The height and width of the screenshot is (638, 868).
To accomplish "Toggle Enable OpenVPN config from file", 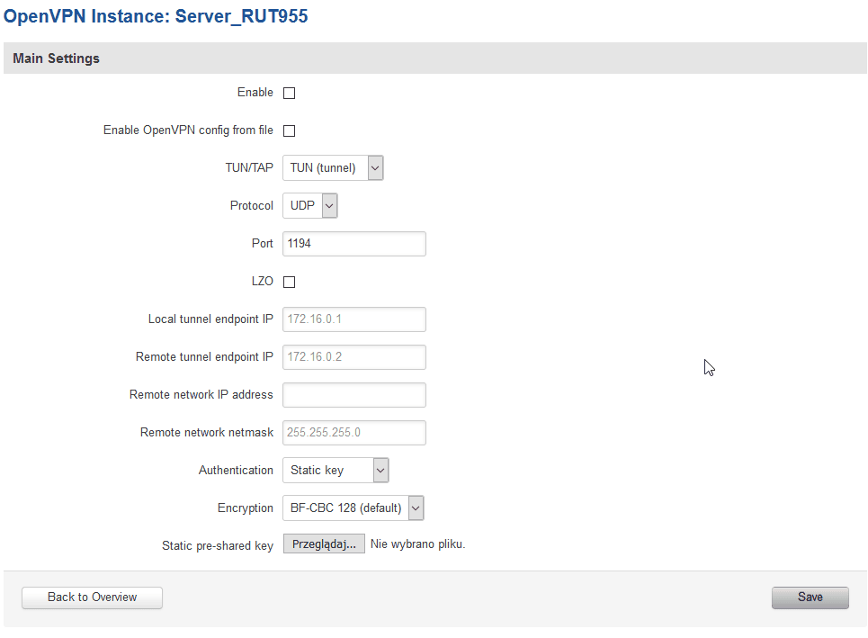I will coord(289,130).
